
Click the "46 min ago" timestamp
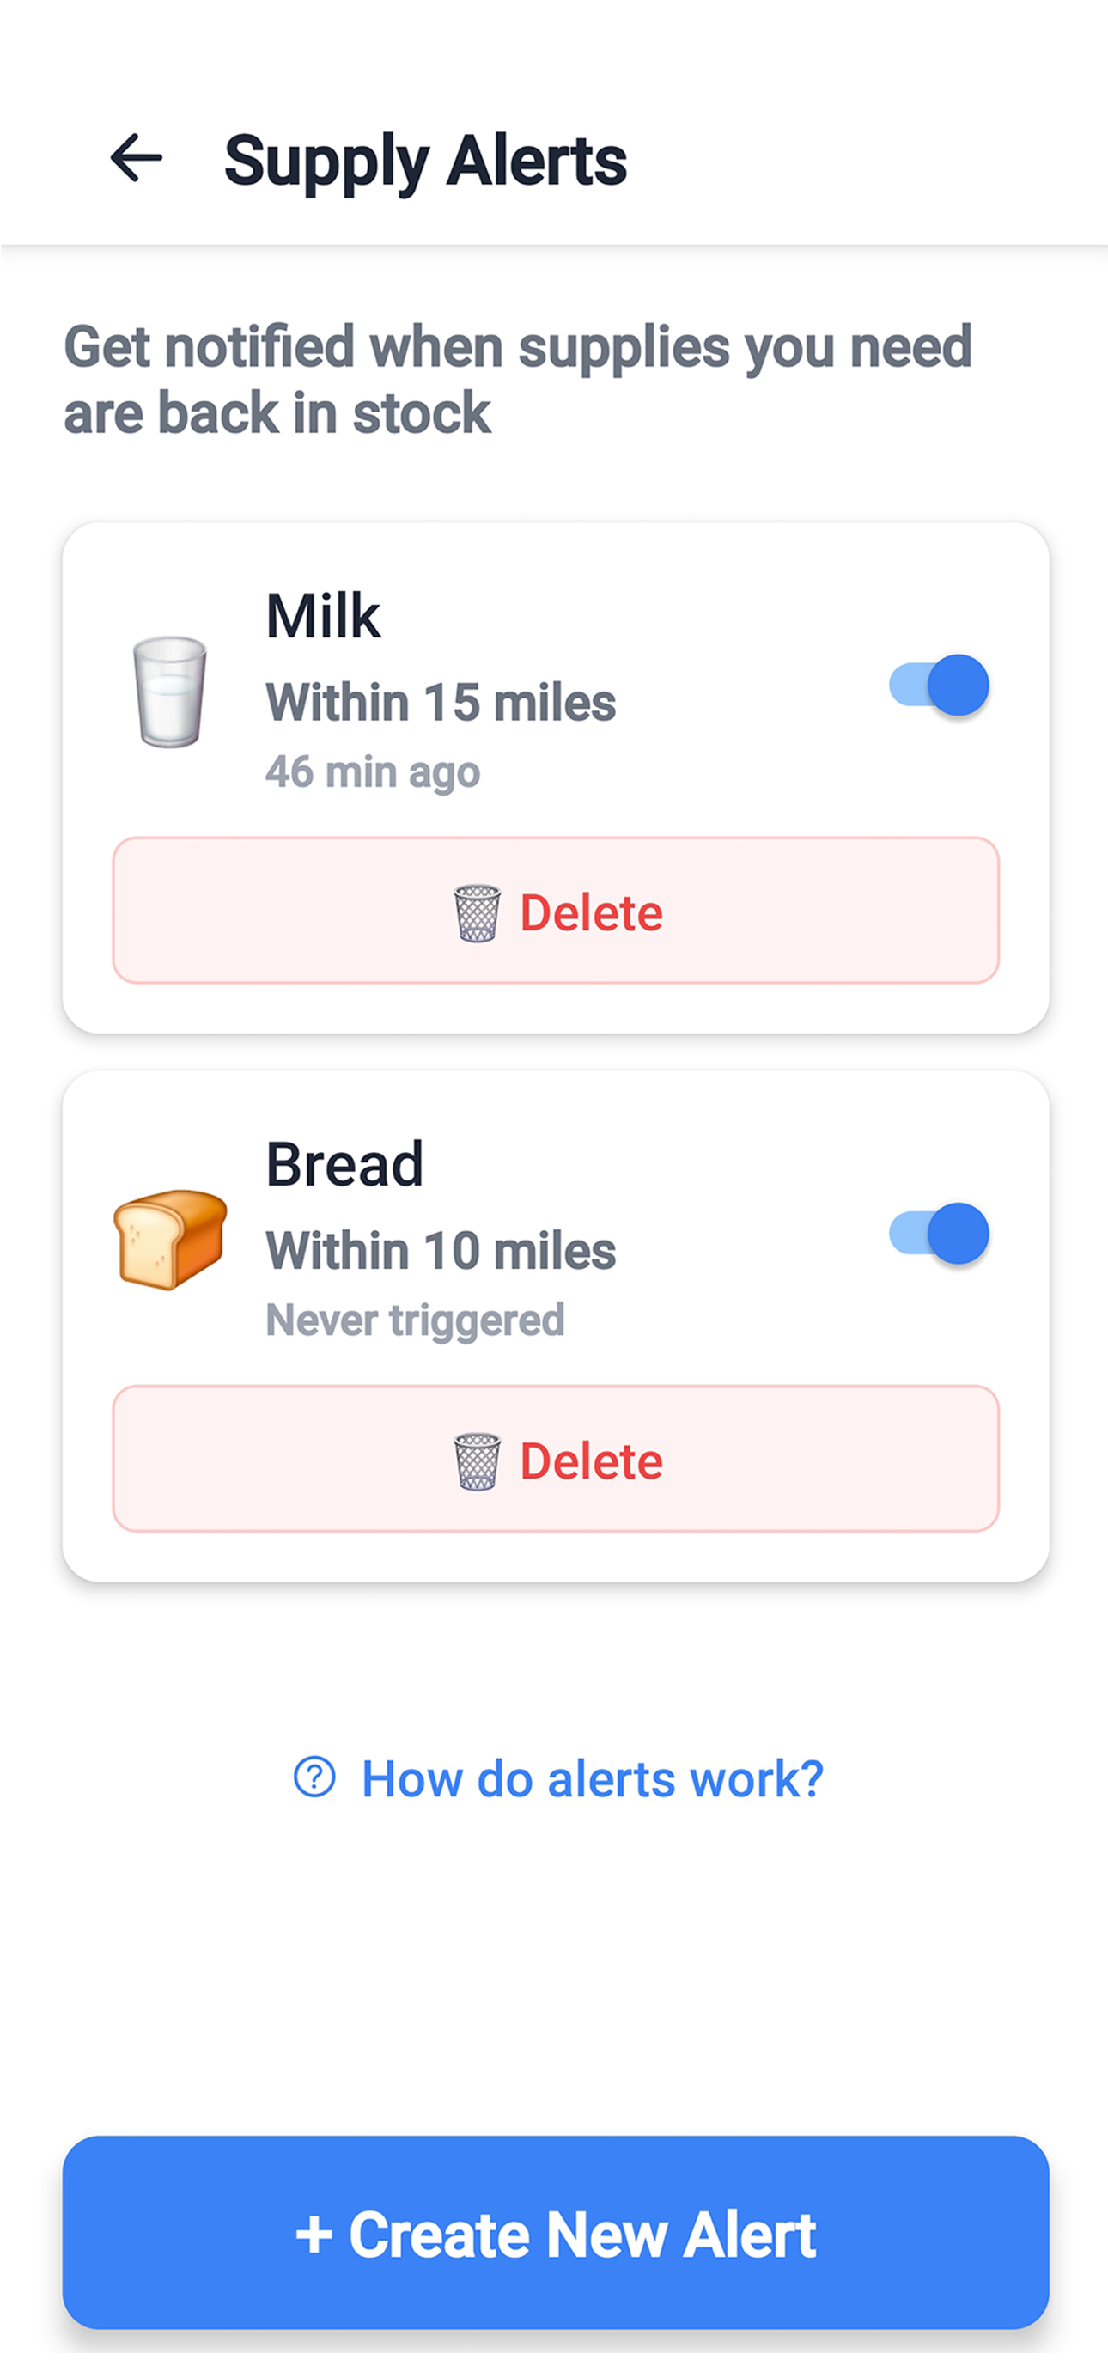pyautogui.click(x=373, y=771)
